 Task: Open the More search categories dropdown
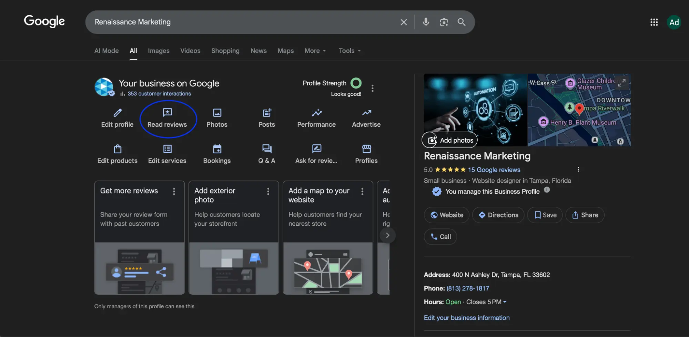coord(315,51)
